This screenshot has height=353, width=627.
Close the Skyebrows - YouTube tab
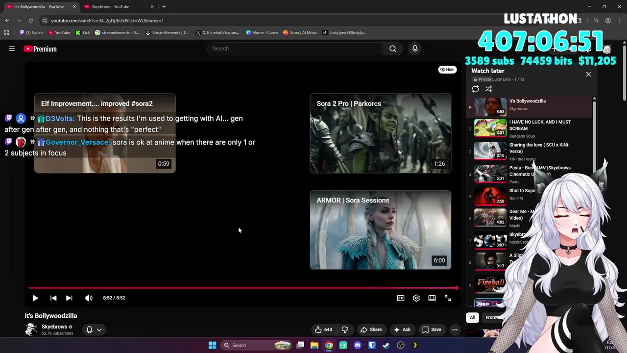click(152, 7)
